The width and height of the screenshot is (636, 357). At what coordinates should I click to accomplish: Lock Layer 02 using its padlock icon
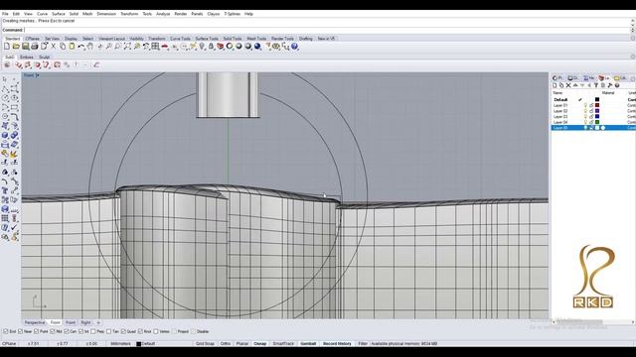pyautogui.click(x=591, y=111)
